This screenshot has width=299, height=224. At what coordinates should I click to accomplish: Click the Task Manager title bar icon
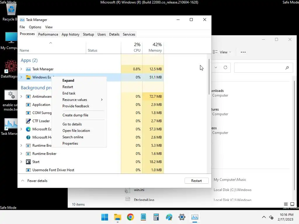click(x=22, y=20)
